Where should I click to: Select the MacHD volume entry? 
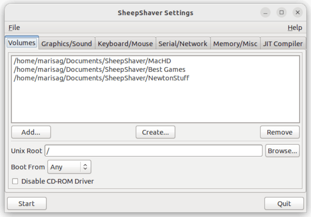(x=155, y=61)
